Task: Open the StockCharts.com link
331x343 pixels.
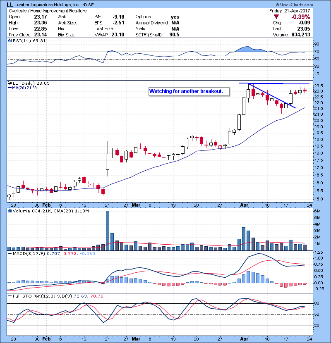Action: [294, 5]
